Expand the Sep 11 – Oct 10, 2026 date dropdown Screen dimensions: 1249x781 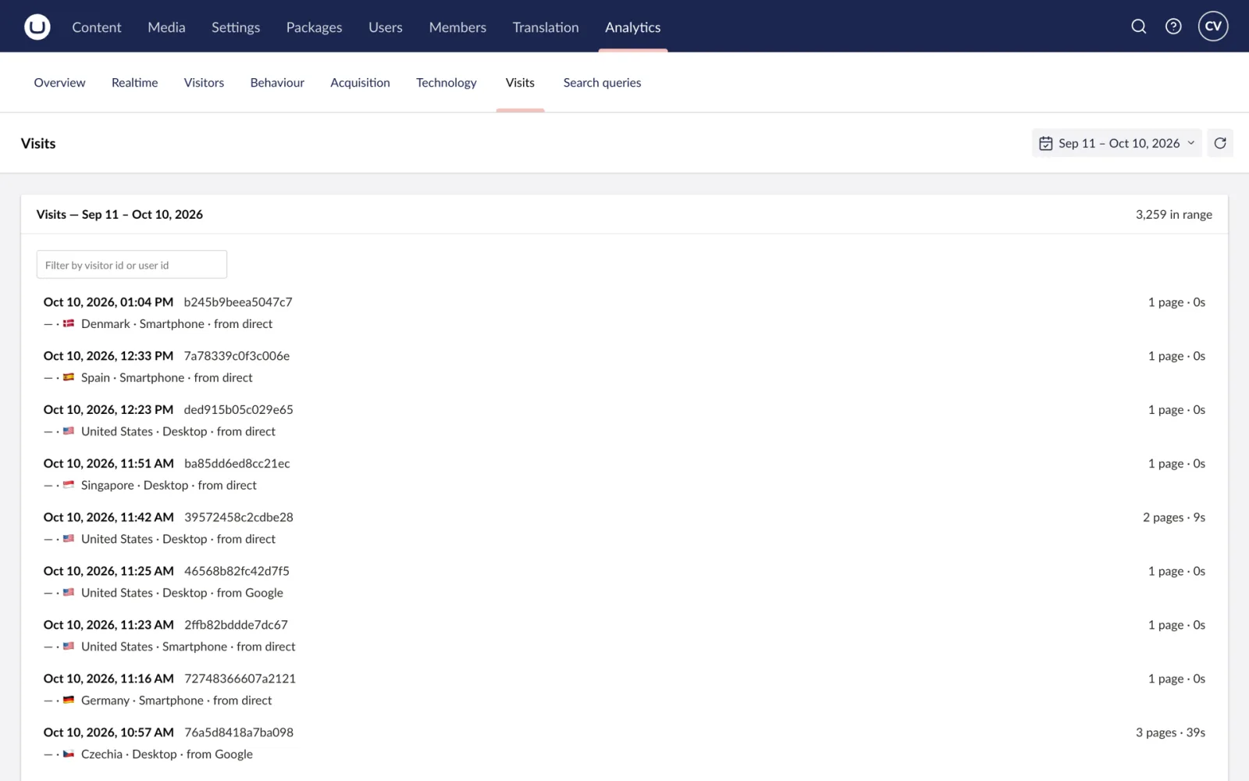(1116, 143)
